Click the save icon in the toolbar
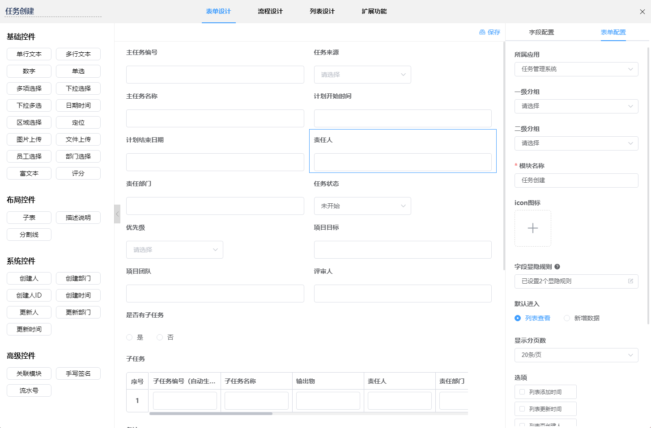Viewport: 651px width, 428px height. (x=482, y=32)
